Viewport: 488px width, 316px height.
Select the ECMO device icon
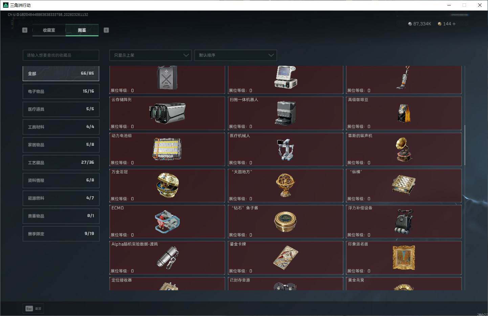coord(167,221)
